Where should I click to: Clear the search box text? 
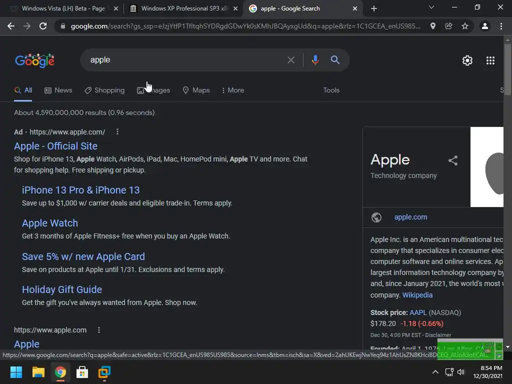pyautogui.click(x=291, y=60)
